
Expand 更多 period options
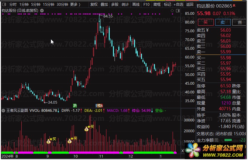[75, 5]
